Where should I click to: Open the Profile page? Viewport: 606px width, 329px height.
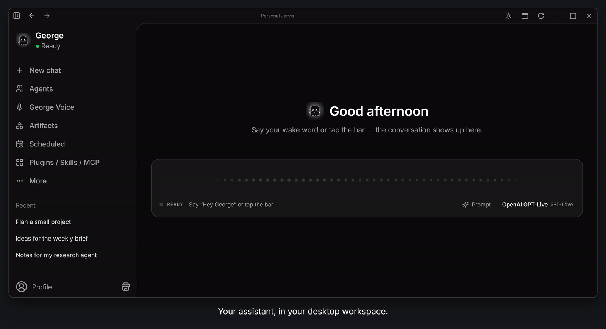[34, 287]
